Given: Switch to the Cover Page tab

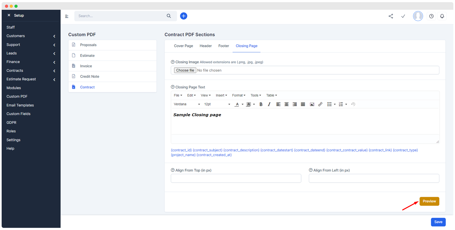Looking at the screenshot, I should click(x=183, y=46).
